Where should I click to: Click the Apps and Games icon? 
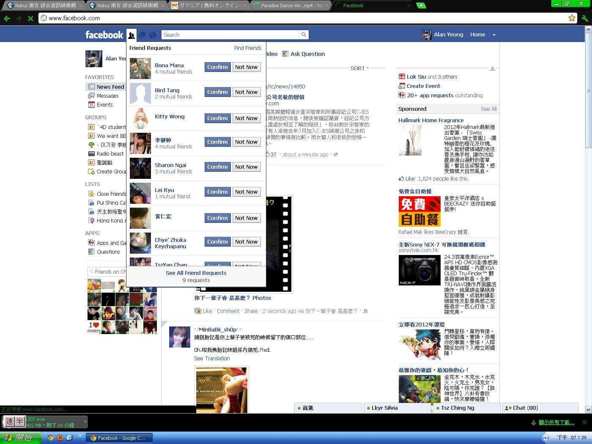pos(91,243)
